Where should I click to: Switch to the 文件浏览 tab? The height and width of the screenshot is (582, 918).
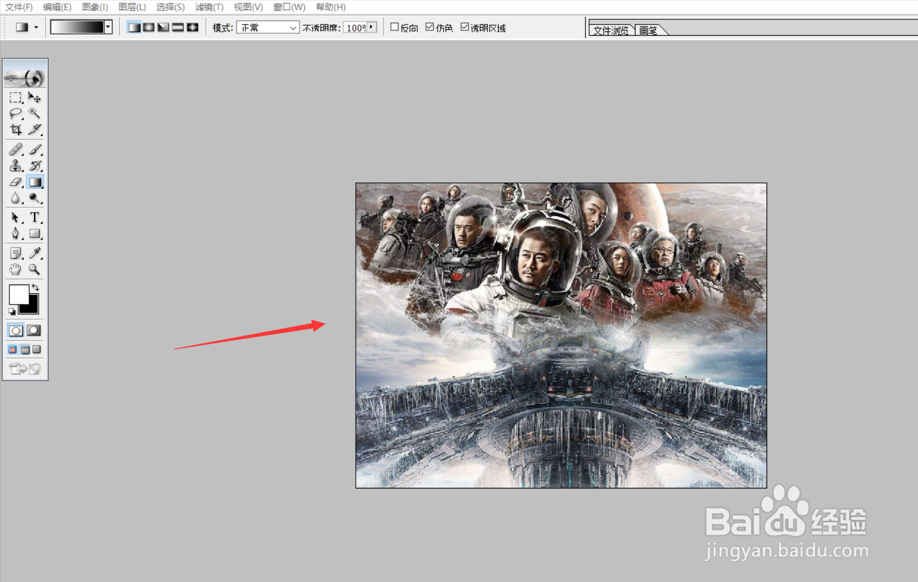click(611, 30)
